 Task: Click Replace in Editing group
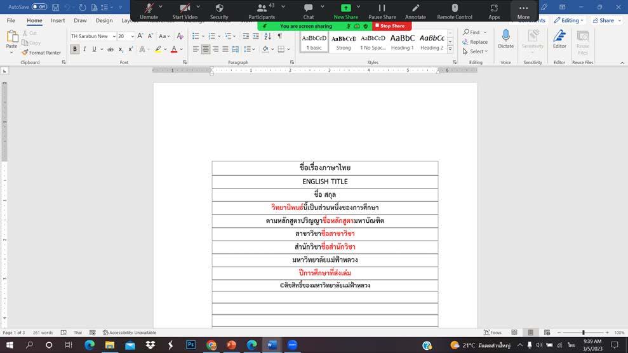click(475, 42)
